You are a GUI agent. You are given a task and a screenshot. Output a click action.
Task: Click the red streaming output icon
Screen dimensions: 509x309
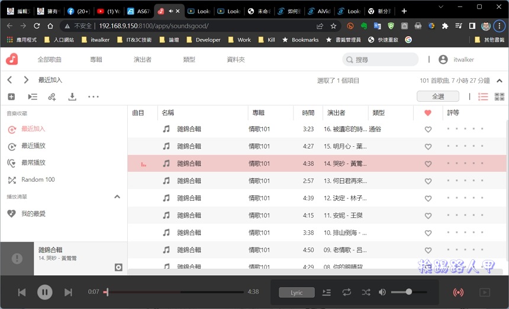458,292
